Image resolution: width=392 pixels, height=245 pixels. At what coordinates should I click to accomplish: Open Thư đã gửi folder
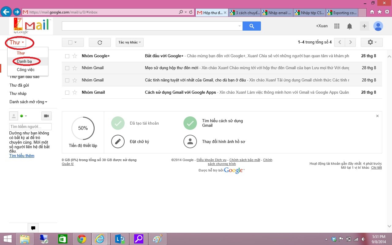(19, 85)
